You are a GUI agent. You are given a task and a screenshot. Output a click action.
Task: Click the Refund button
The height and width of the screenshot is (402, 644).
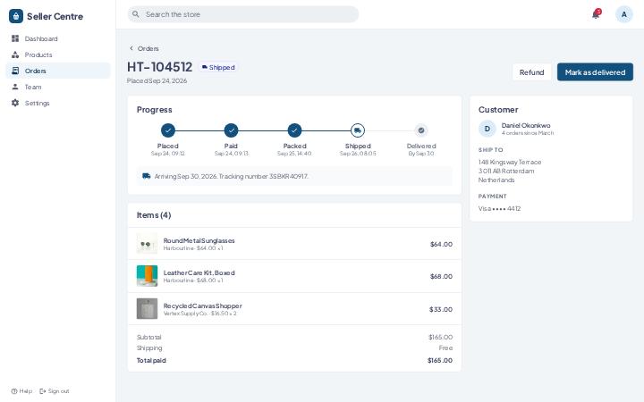[531, 72]
